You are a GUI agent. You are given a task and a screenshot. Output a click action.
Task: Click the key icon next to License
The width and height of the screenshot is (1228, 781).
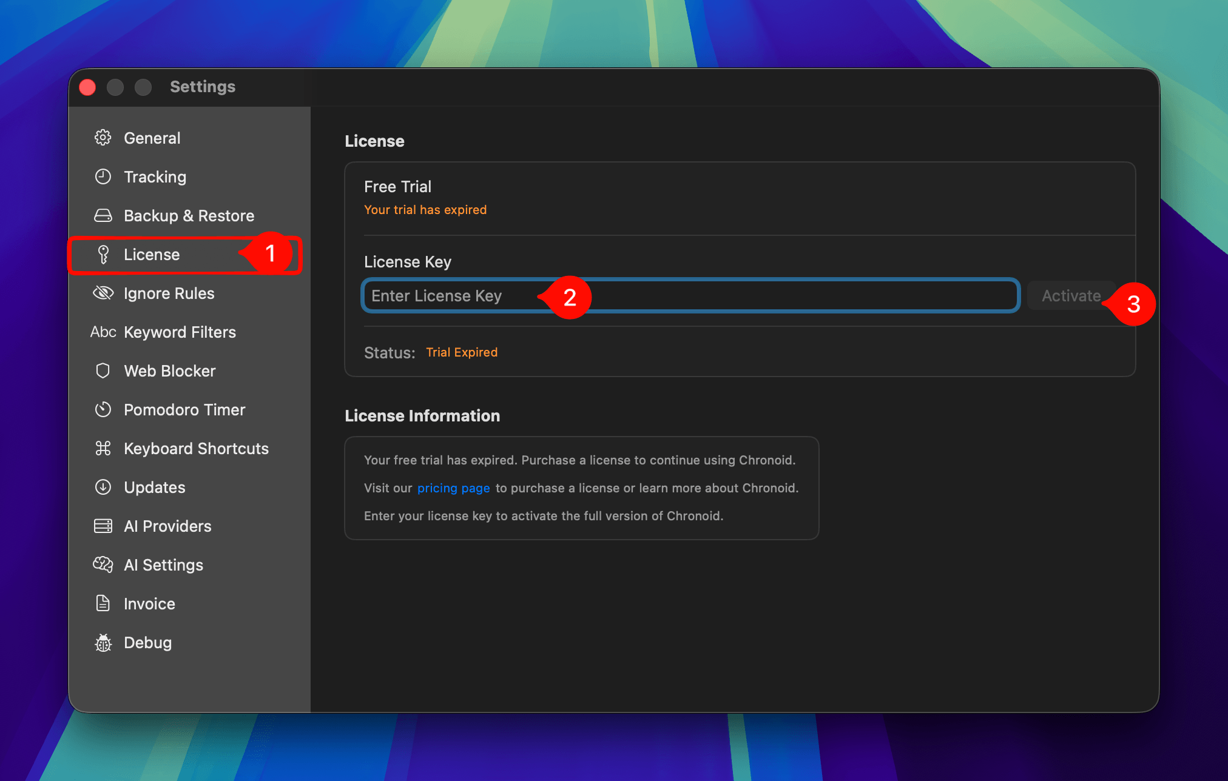[104, 254]
